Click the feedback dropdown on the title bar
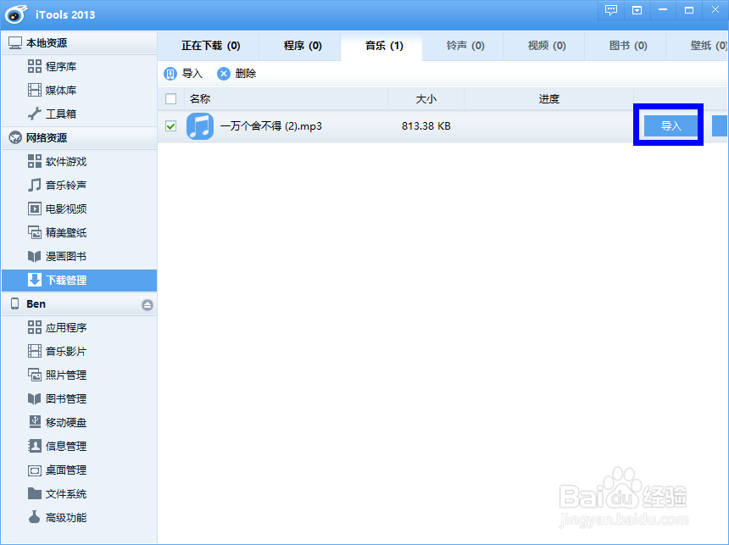The width and height of the screenshot is (729, 545). pyautogui.click(x=637, y=11)
